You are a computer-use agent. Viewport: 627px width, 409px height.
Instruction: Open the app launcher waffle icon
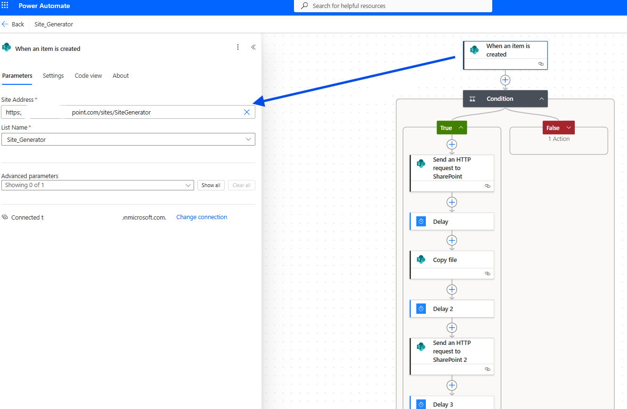point(6,6)
